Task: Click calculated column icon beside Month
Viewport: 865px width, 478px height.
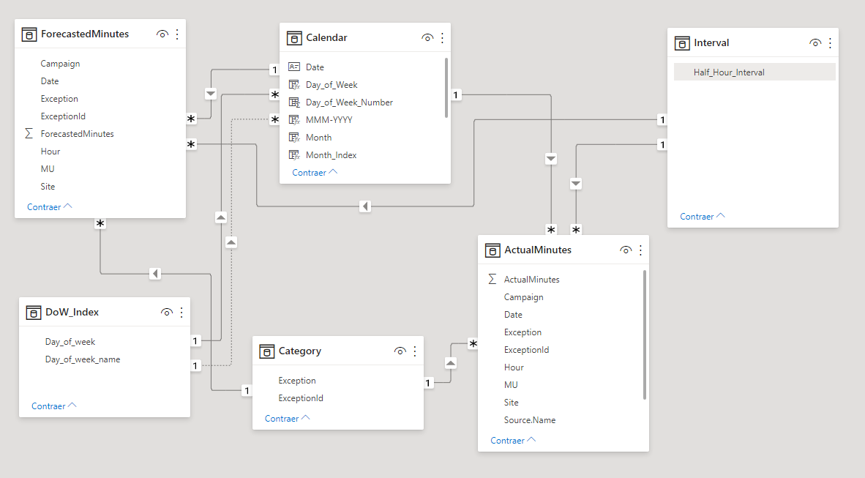Action: 294,138
